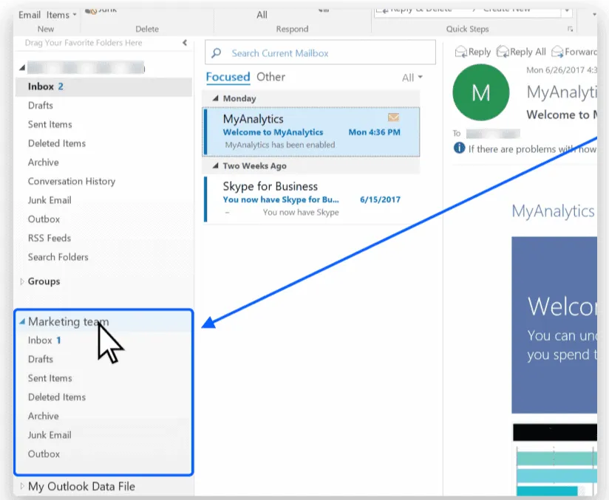Click the Search Current Mailbox field
This screenshot has width=609, height=500.
pyautogui.click(x=325, y=53)
